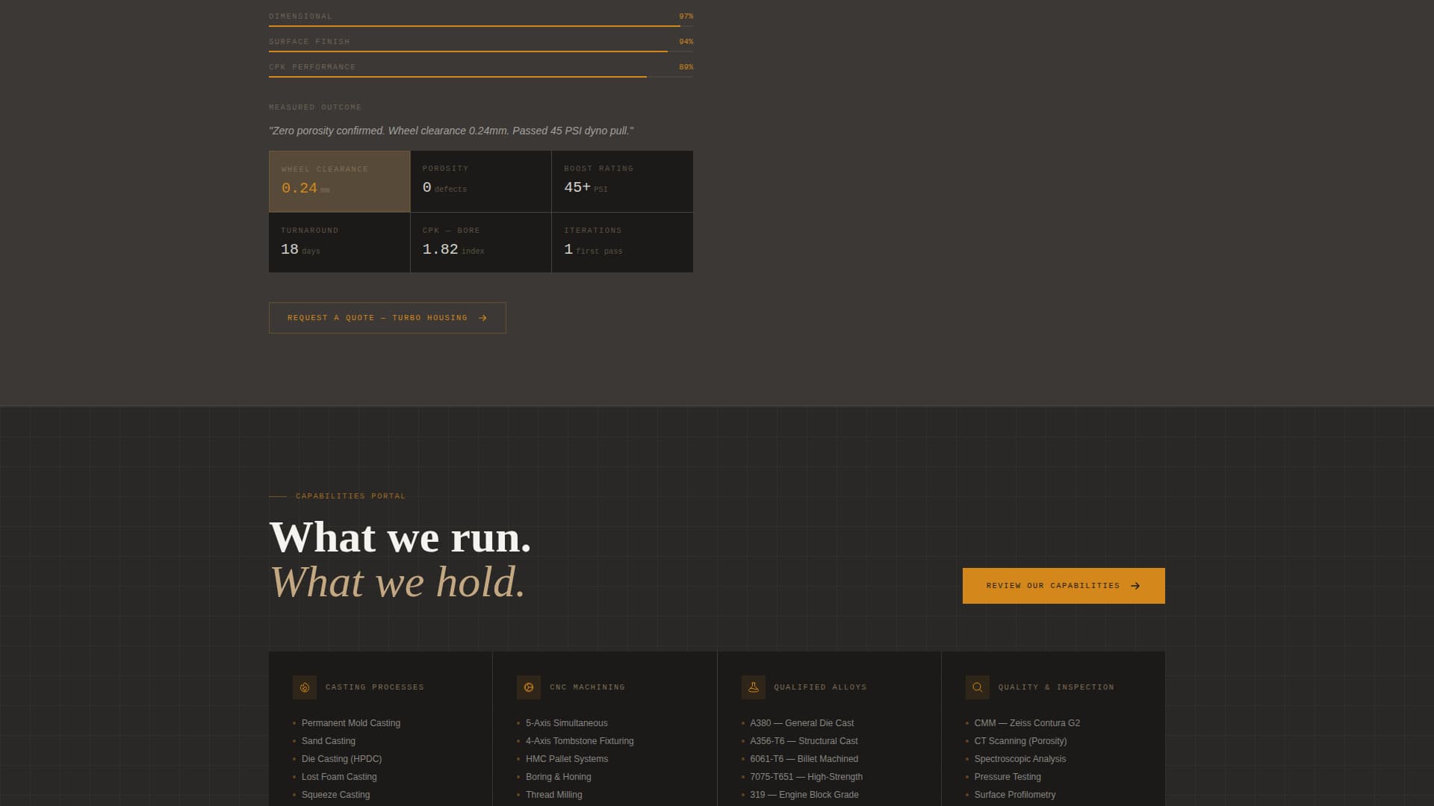Screen dimensions: 1434x806
Task: Click the Quality & Inspection magnifier icon
Action: tap(977, 687)
